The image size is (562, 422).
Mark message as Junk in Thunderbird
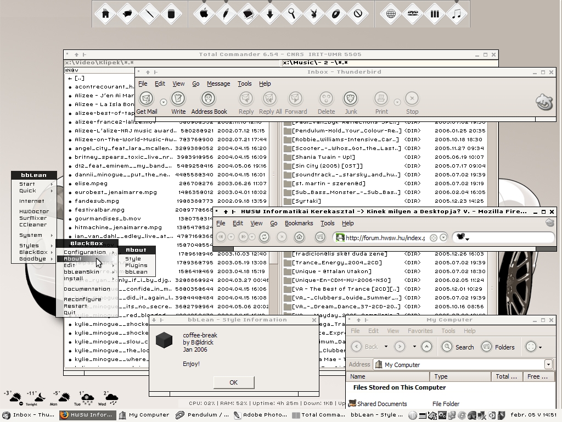[x=351, y=103]
